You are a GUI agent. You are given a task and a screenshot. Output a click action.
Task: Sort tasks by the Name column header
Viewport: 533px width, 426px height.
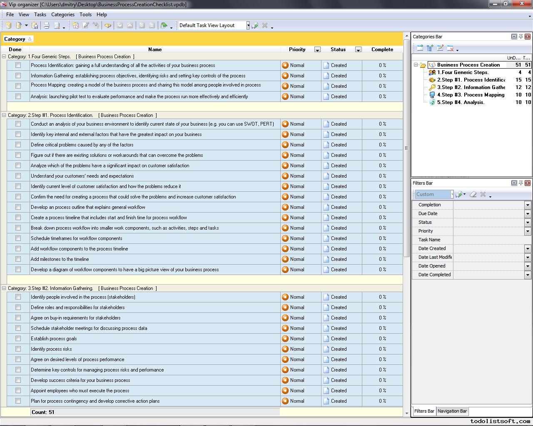(x=154, y=50)
